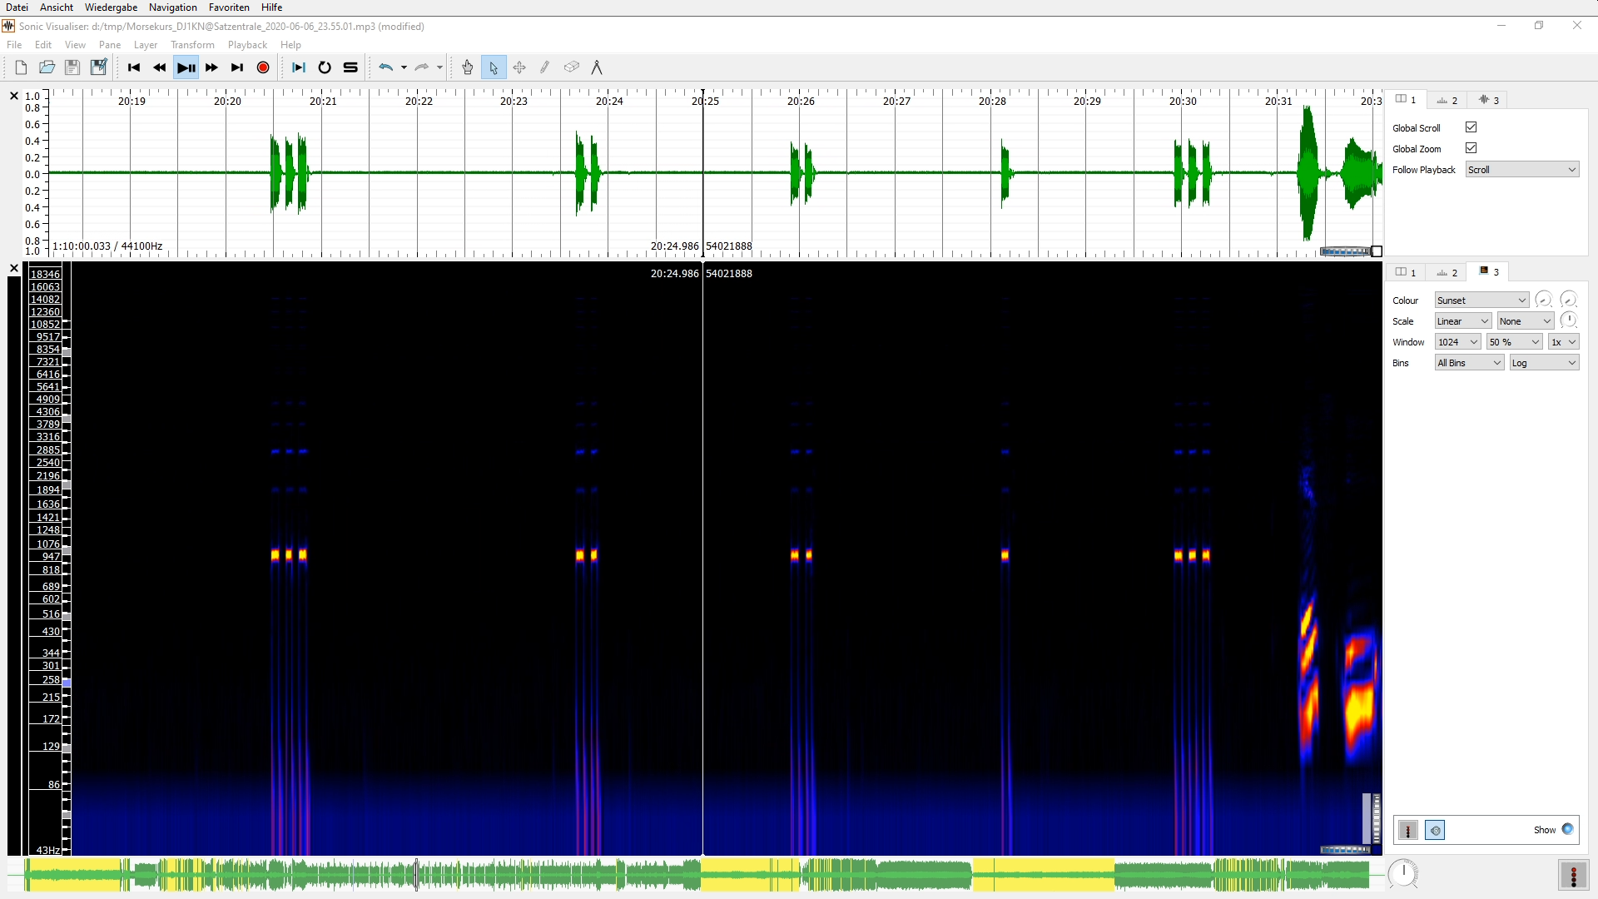Select the Navigate hand tool
Image resolution: width=1598 pixels, height=899 pixels.
[468, 67]
